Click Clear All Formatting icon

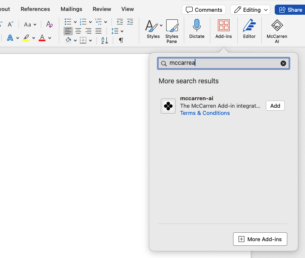pyautogui.click(x=49, y=24)
